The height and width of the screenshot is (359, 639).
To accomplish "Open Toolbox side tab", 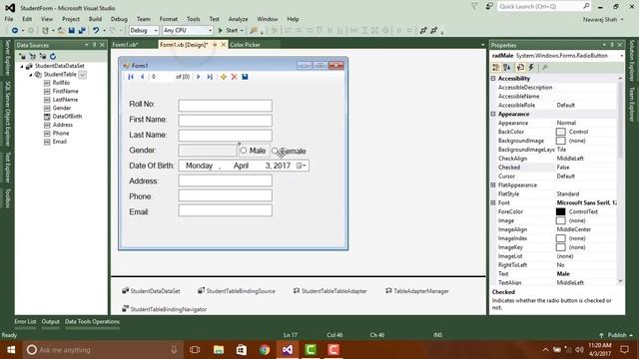I will pos(7,198).
